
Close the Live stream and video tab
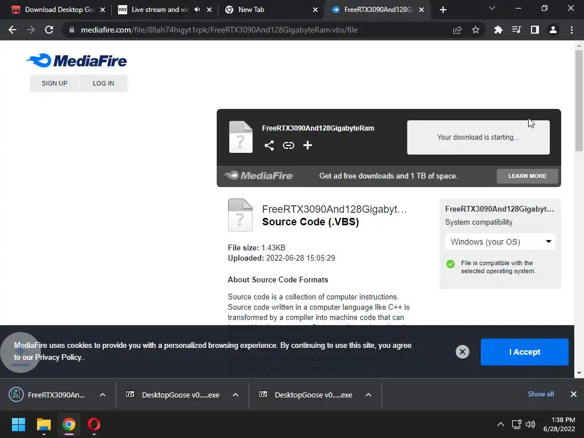tap(209, 10)
